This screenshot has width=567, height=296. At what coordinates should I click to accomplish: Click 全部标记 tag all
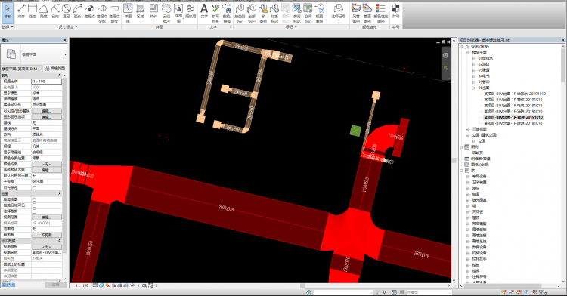click(252, 14)
